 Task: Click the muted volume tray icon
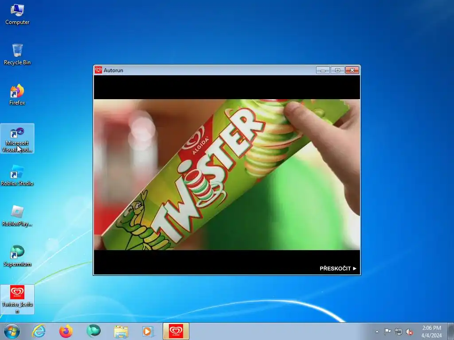click(x=409, y=332)
